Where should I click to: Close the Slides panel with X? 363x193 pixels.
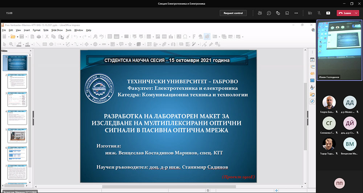coord(30,51)
